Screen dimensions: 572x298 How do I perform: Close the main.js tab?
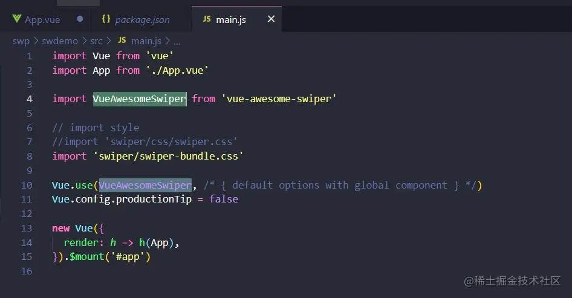tap(271, 19)
